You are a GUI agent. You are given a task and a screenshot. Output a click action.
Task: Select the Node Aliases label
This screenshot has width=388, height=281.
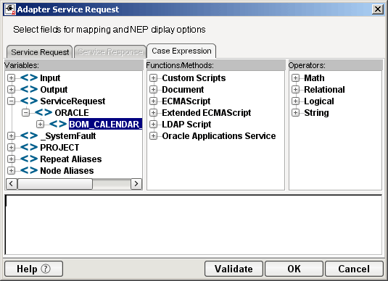coord(67,170)
